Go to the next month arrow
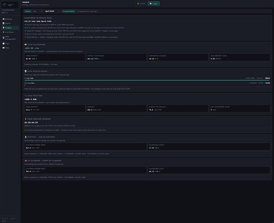 point(58,11)
